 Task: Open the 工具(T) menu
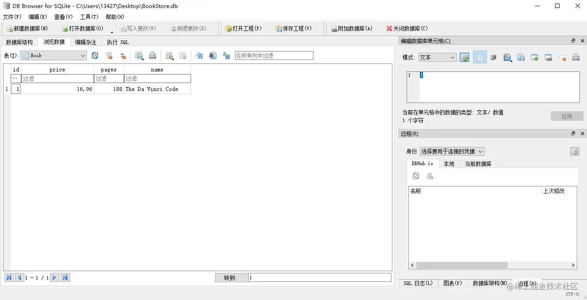point(89,17)
